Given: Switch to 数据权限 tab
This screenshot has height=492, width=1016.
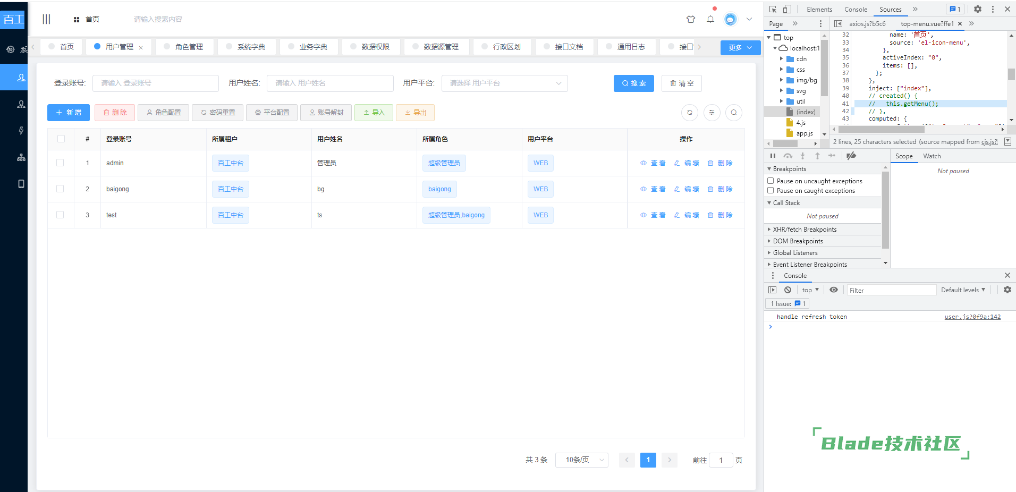Looking at the screenshot, I should [371, 47].
